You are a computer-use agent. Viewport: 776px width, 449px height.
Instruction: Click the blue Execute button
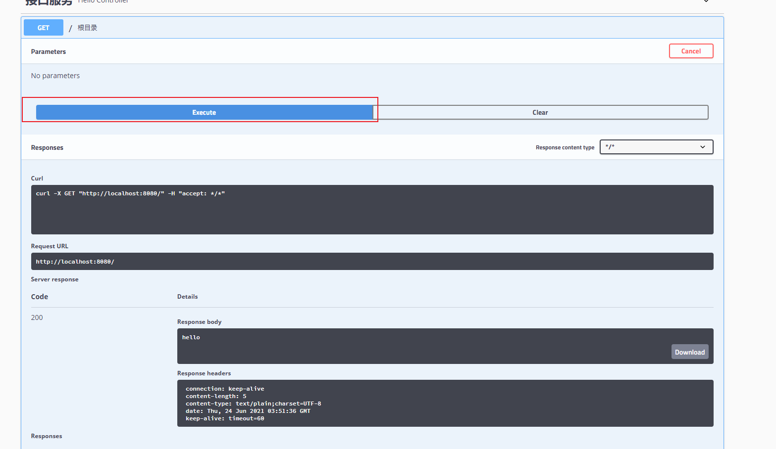[204, 112]
